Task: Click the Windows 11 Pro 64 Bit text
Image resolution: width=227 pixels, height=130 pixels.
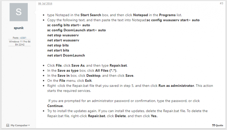Action: click(20, 43)
